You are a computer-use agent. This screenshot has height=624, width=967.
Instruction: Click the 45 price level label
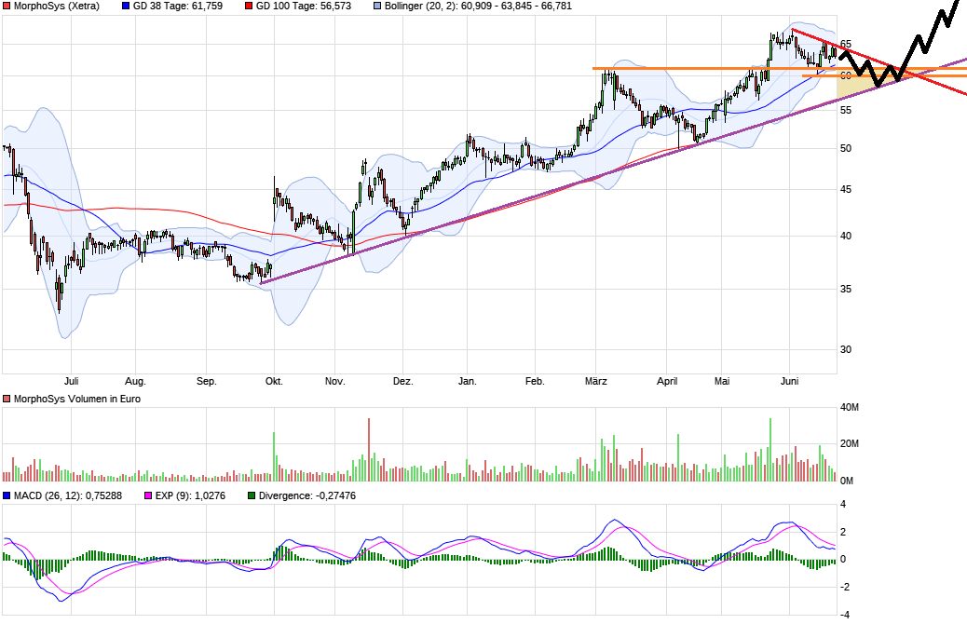846,189
